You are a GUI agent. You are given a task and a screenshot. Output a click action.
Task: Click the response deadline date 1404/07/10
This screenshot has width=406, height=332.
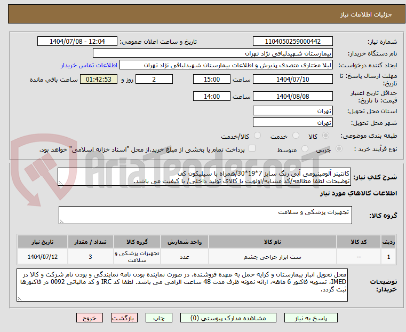tap(292, 79)
